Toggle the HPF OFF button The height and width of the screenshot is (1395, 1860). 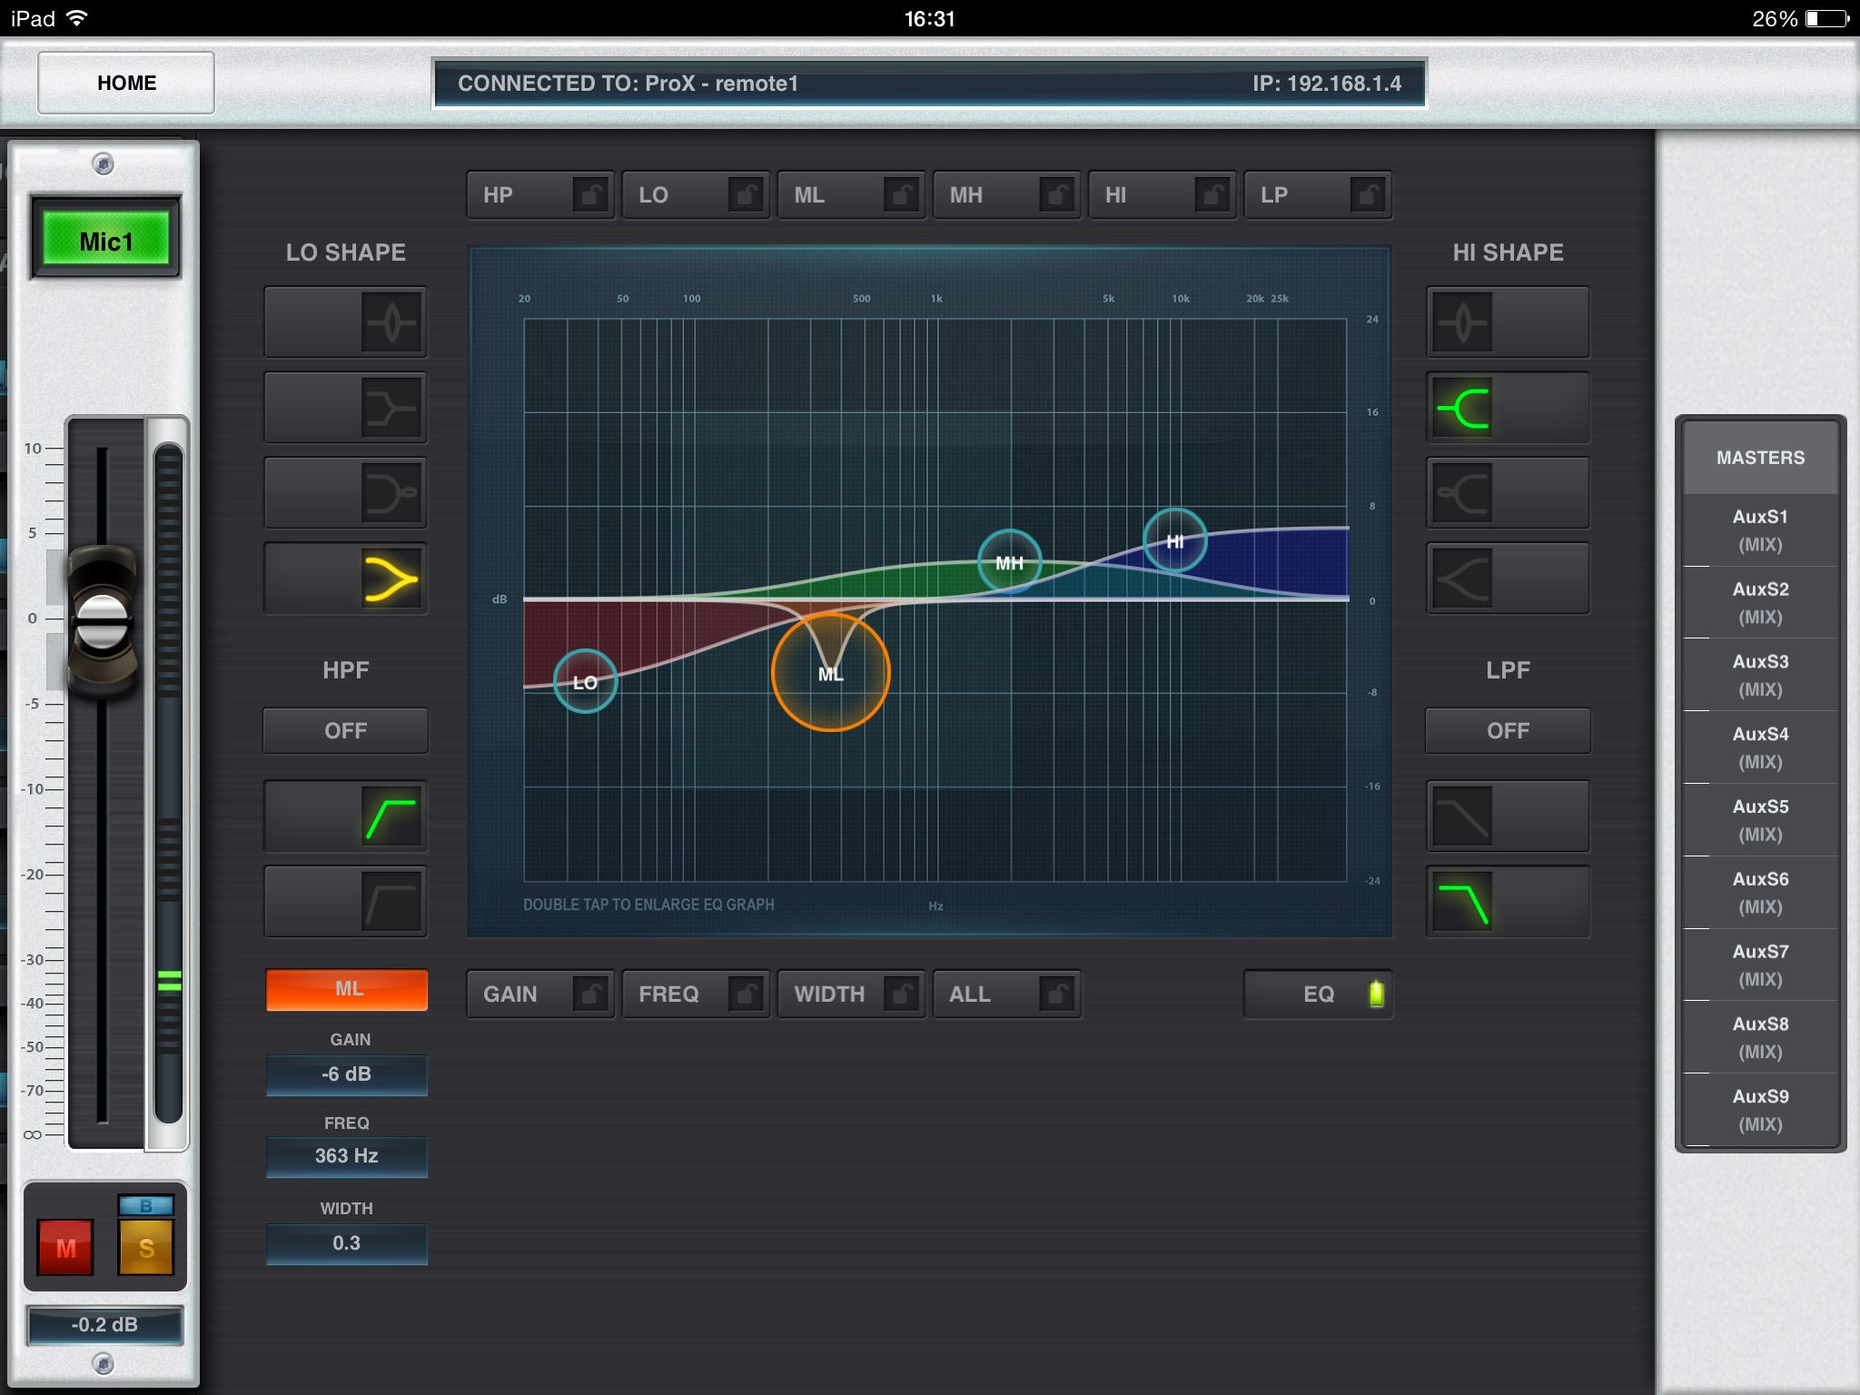[x=345, y=731]
